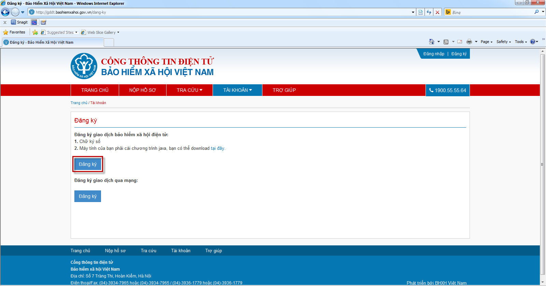546x286 pixels.
Task: Expand the Home button dropdown arrow
Action: click(x=439, y=42)
